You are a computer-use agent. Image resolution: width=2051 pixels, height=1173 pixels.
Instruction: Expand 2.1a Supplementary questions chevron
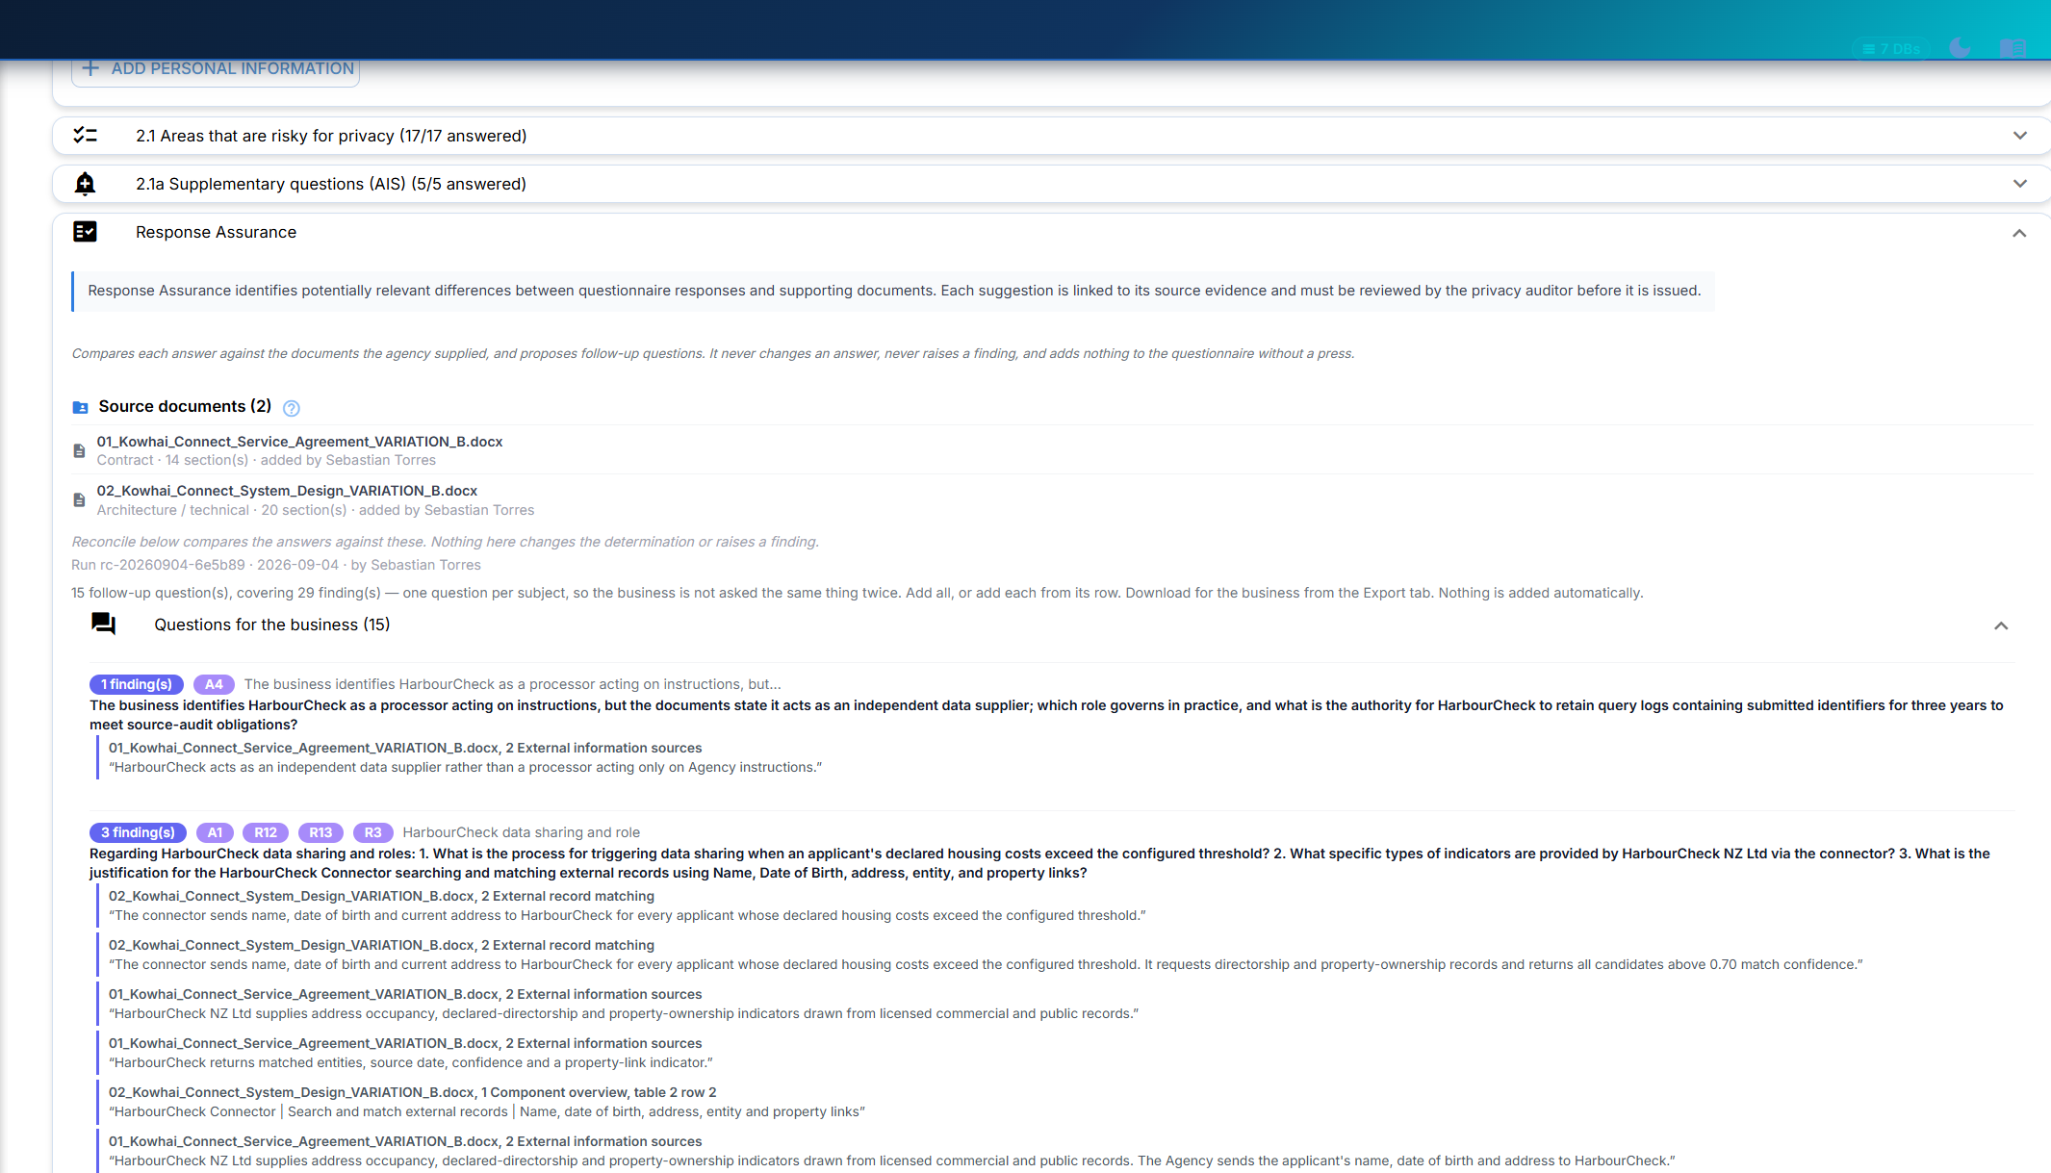click(2019, 184)
